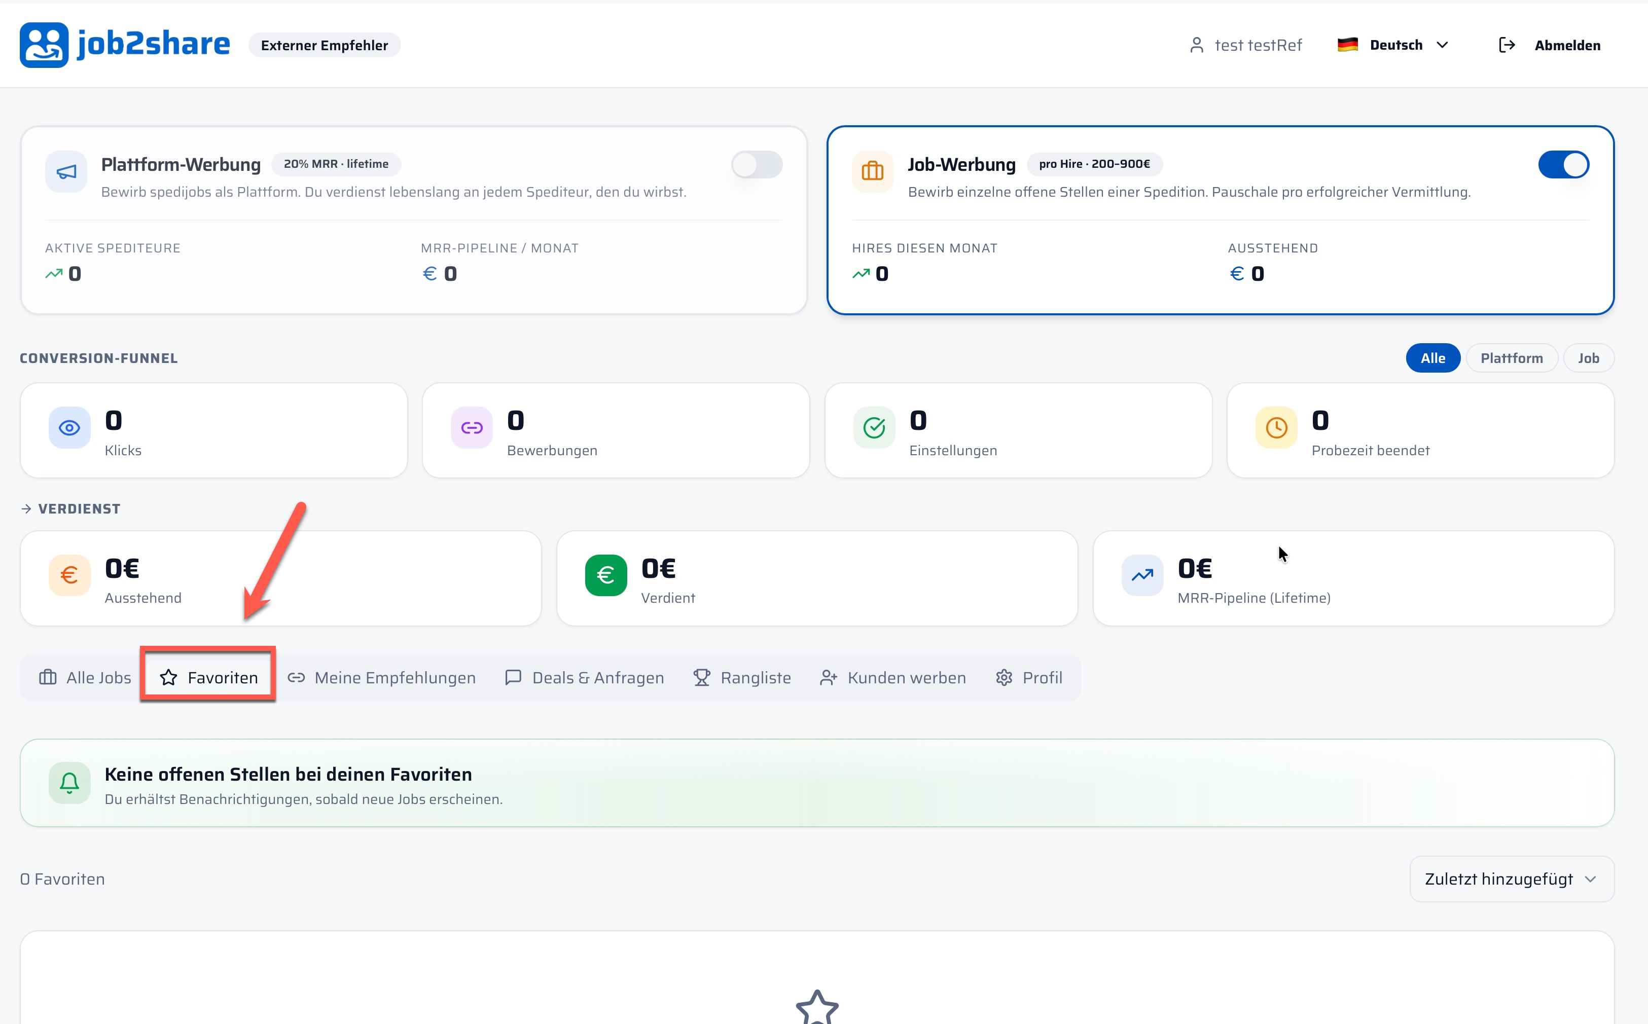Viewport: 1648px width, 1024px height.
Task: Open the Kunden werben tab
Action: [893, 677]
